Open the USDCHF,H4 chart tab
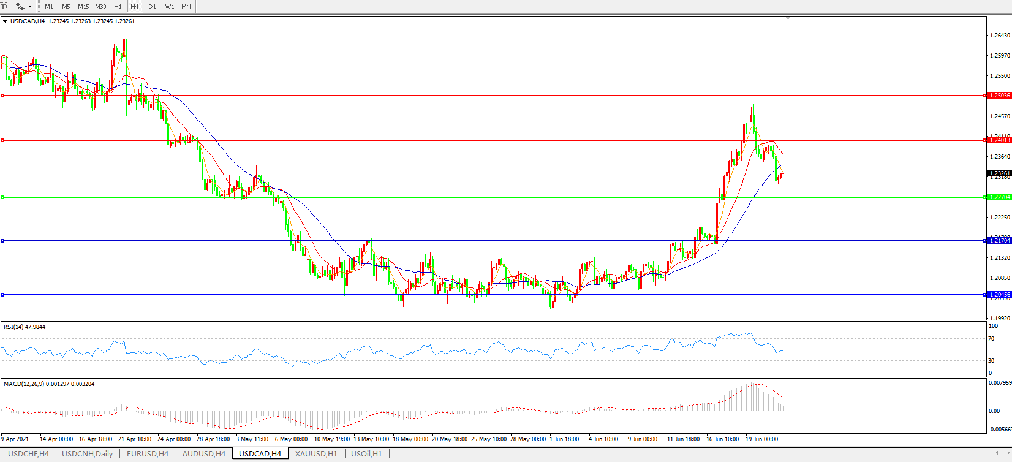This screenshot has height=462, width=1012. point(28,454)
